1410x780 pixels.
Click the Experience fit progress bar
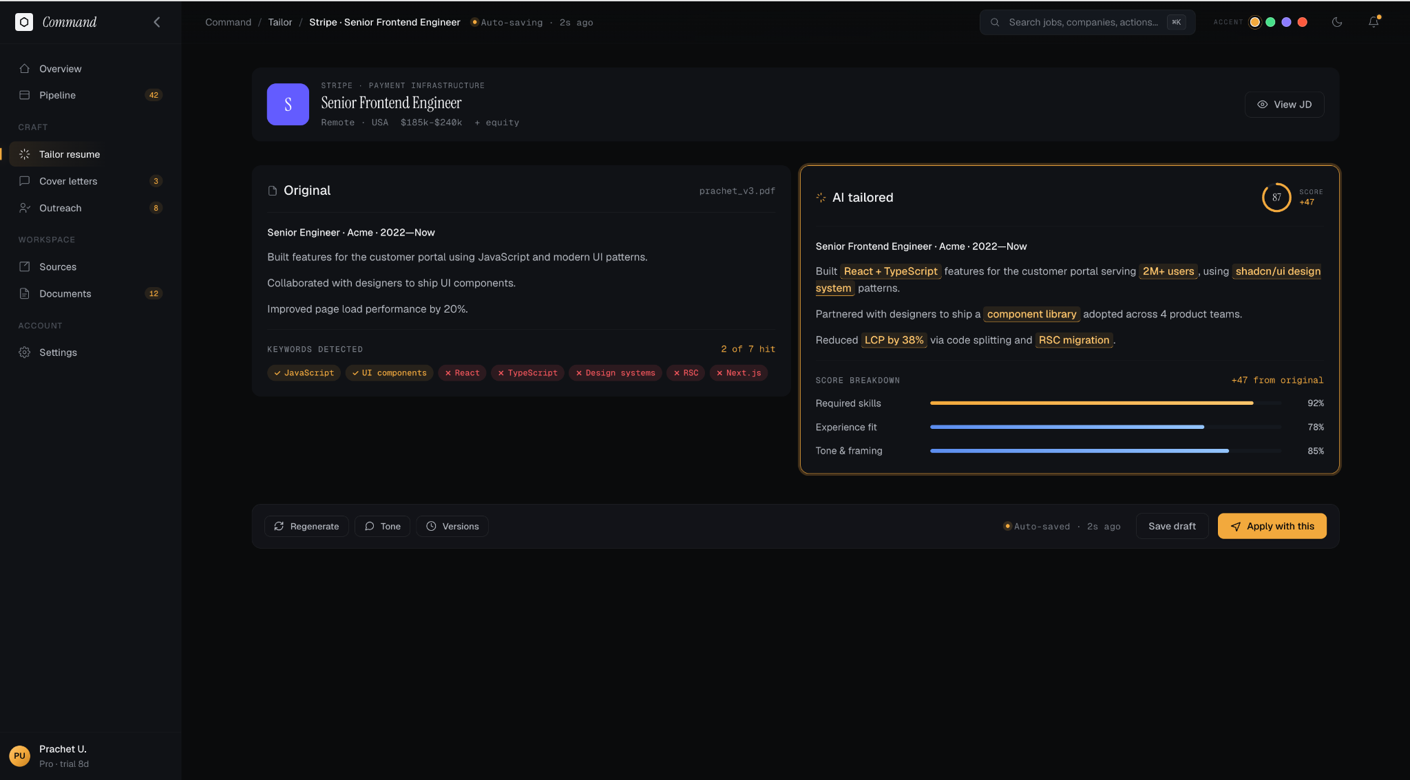click(x=1106, y=427)
